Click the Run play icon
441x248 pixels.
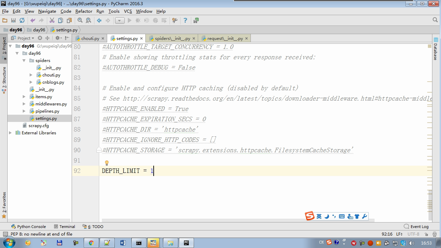(130, 20)
